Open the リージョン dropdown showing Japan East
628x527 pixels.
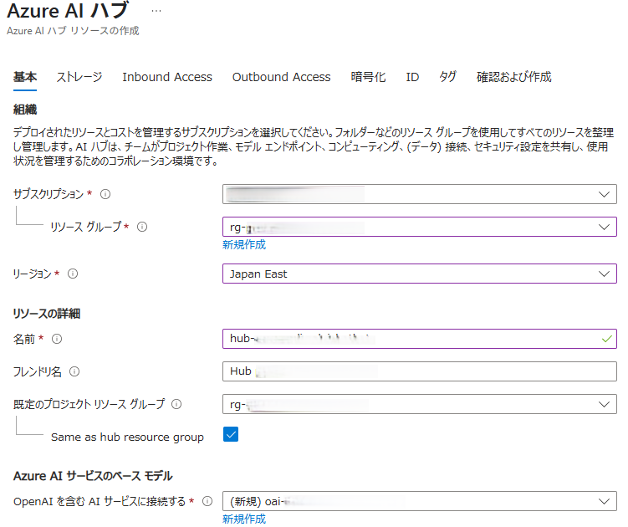pos(419,274)
